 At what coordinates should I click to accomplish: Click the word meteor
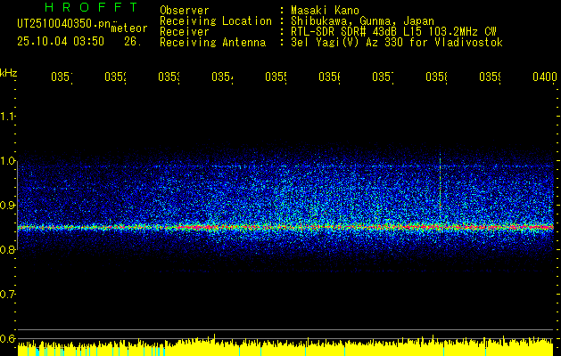(x=129, y=28)
